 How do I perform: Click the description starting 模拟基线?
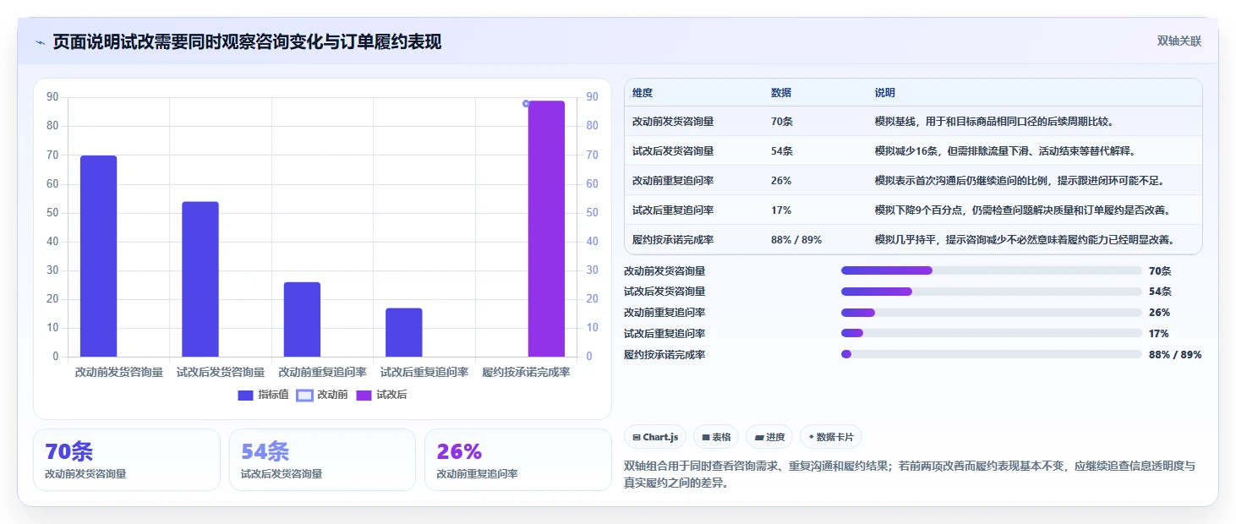pyautogui.click(x=994, y=122)
